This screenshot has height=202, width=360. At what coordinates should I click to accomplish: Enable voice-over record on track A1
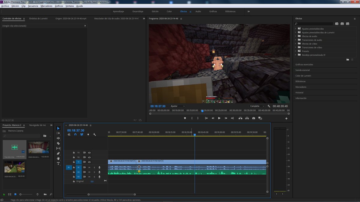pyautogui.click(x=99, y=168)
